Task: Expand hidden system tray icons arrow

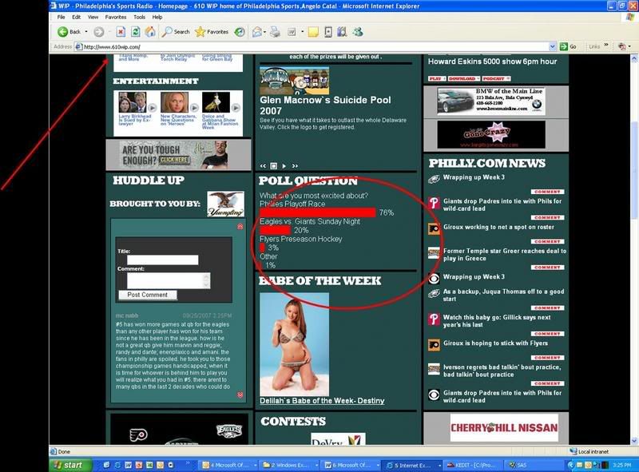Action: click(570, 465)
